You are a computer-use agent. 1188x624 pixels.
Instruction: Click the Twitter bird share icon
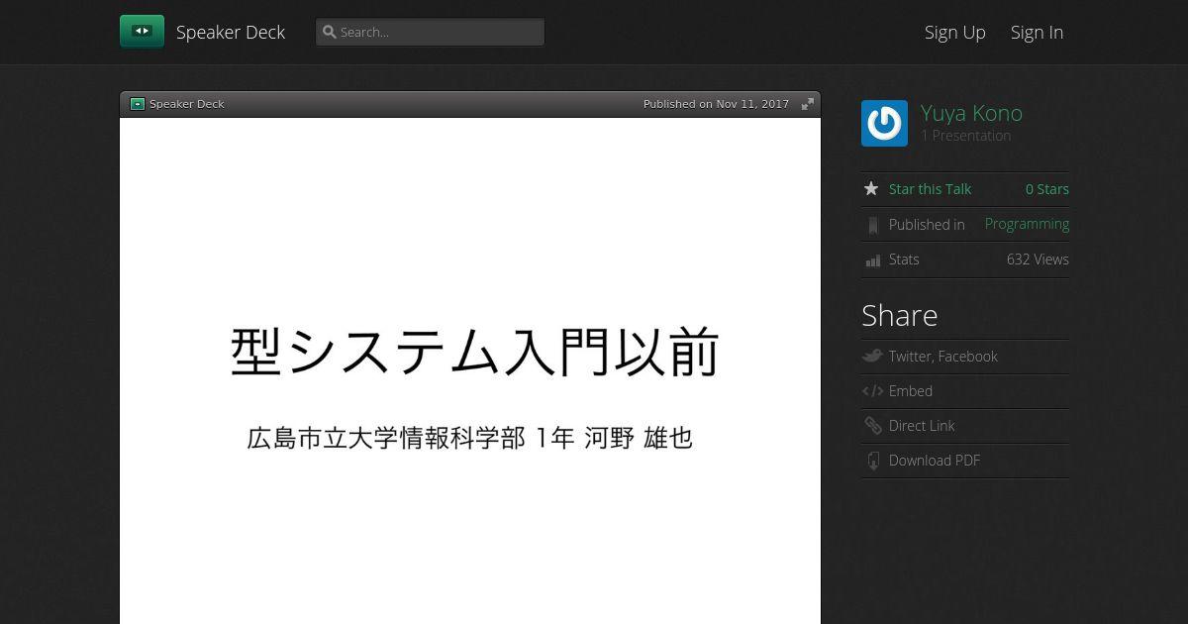872,356
